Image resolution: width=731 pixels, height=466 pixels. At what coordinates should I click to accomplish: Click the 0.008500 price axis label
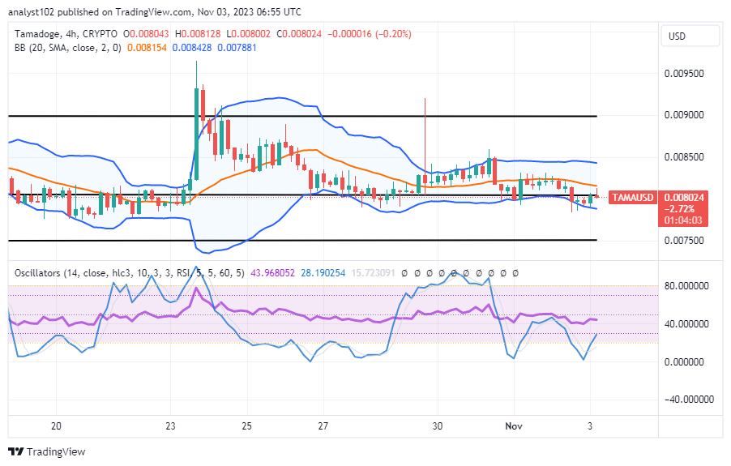[684, 157]
